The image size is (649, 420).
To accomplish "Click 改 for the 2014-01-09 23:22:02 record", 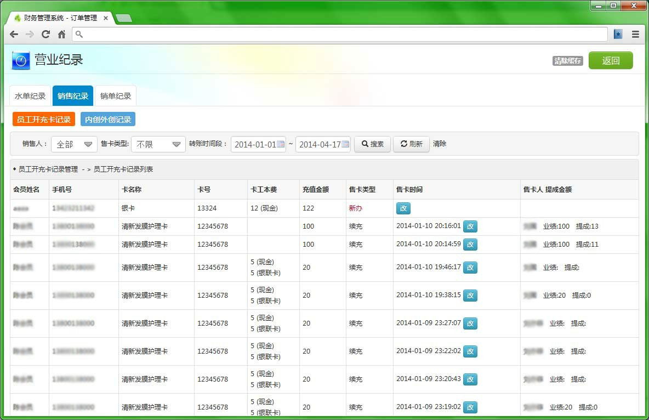I will pos(470,351).
